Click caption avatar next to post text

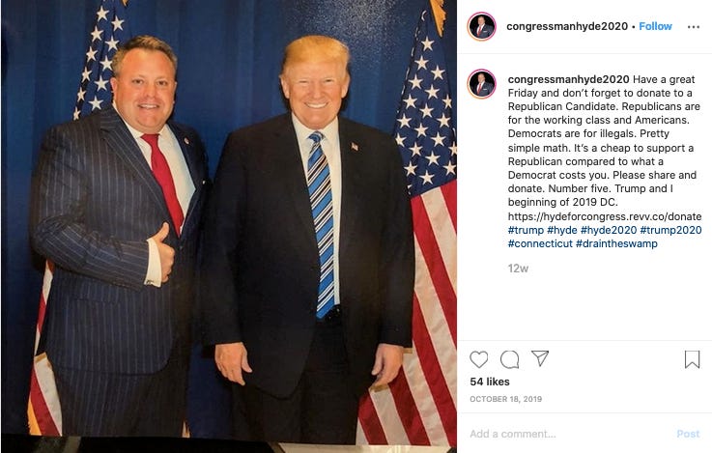coord(481,83)
